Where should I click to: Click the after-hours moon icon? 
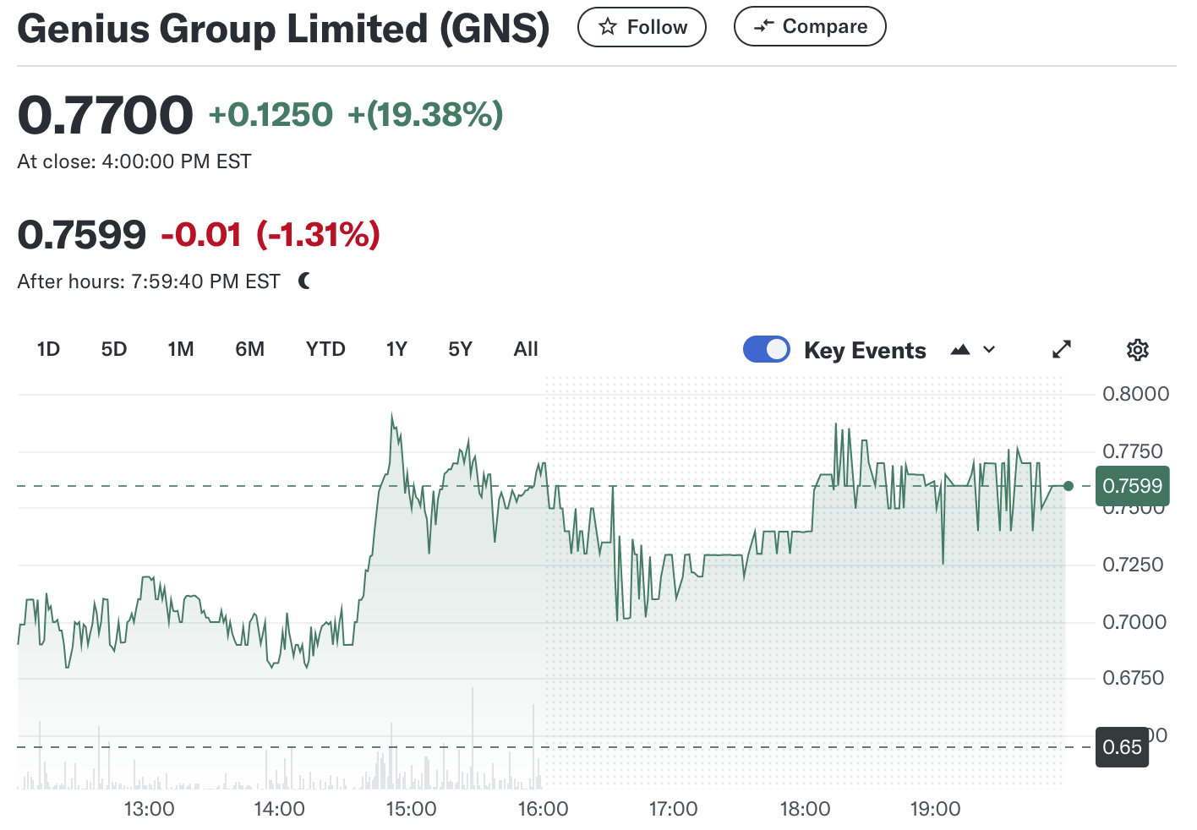pos(304,281)
